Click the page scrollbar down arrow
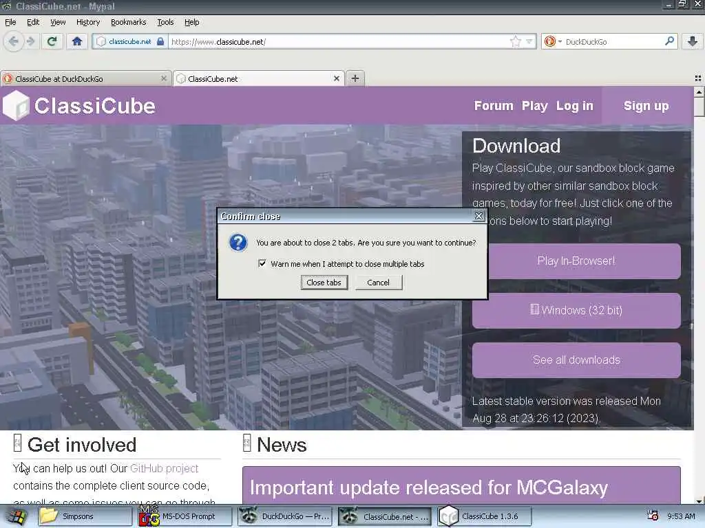This screenshot has width=705, height=528. tap(699, 500)
